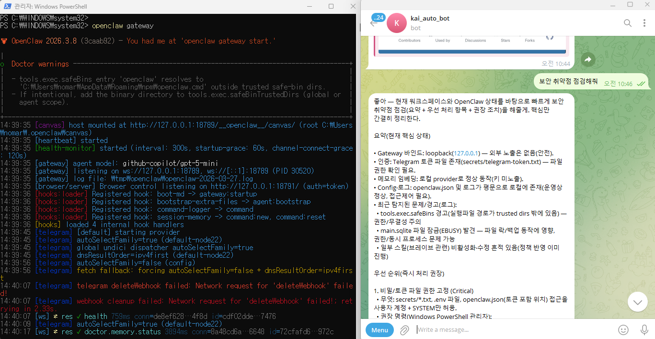The height and width of the screenshot is (339, 655).
Task: Go back using the Telegram back arrow
Action: point(374,23)
